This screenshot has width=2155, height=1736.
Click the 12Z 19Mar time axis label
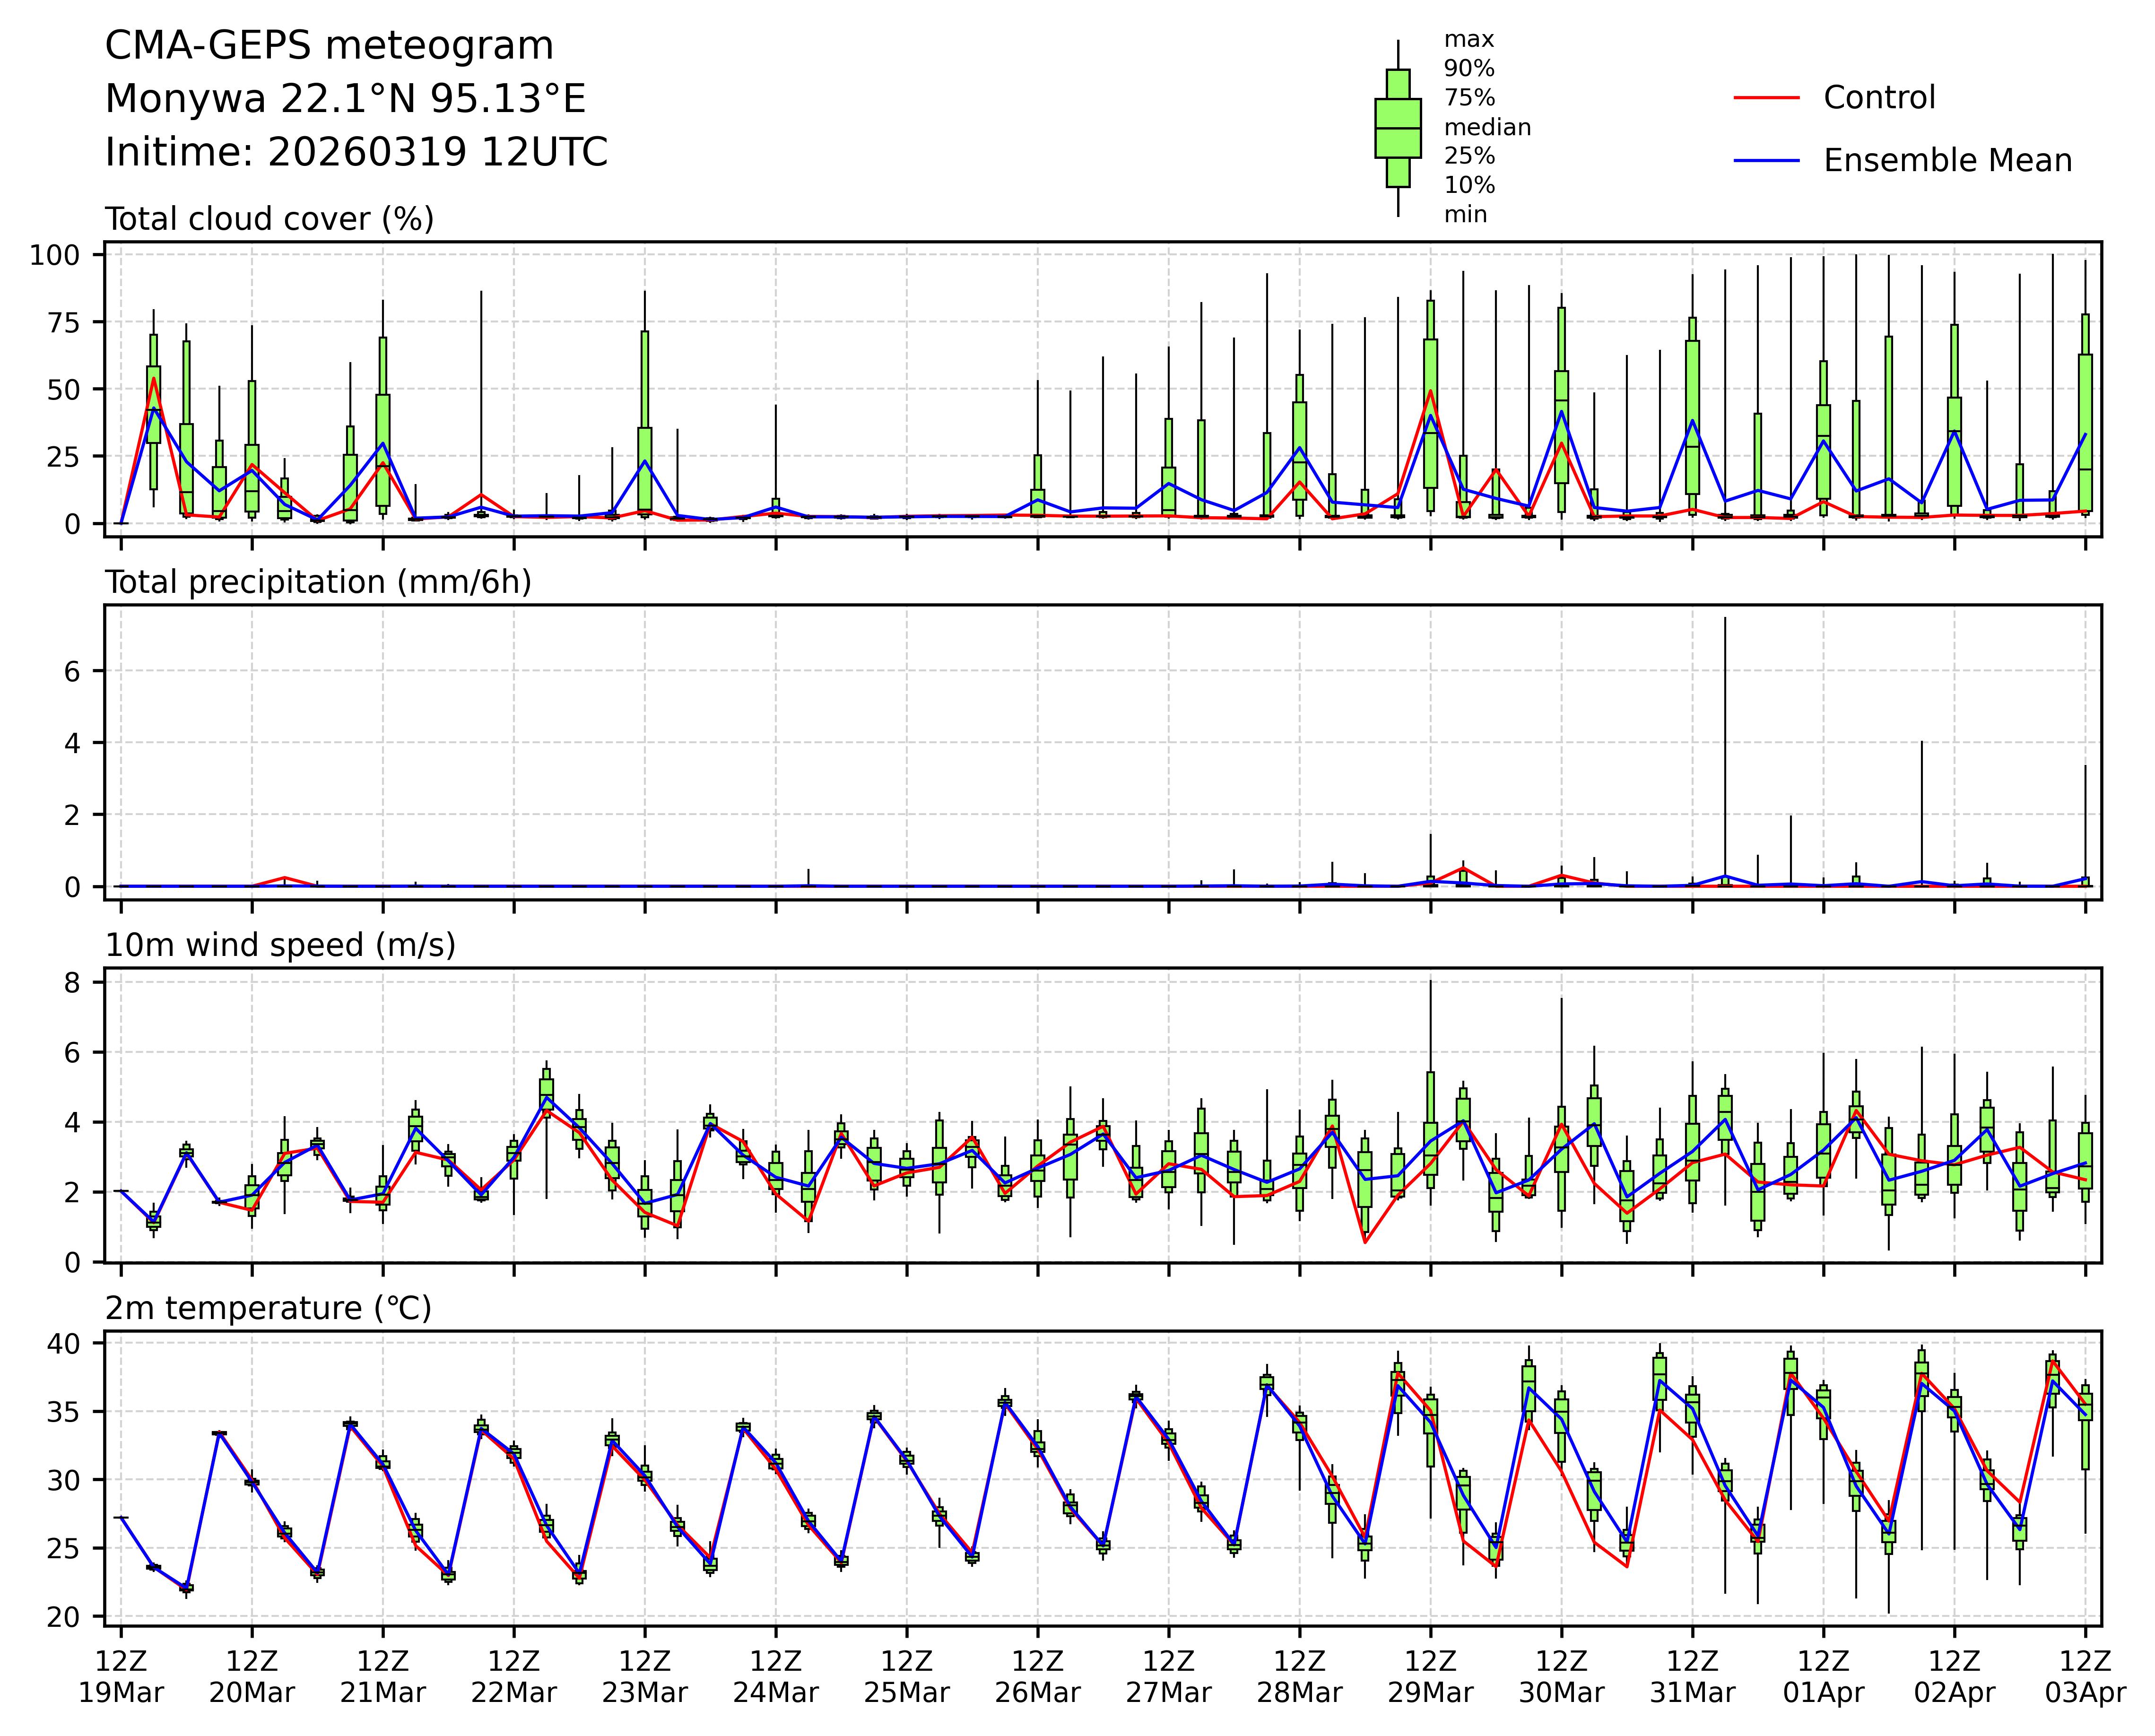(121, 1678)
